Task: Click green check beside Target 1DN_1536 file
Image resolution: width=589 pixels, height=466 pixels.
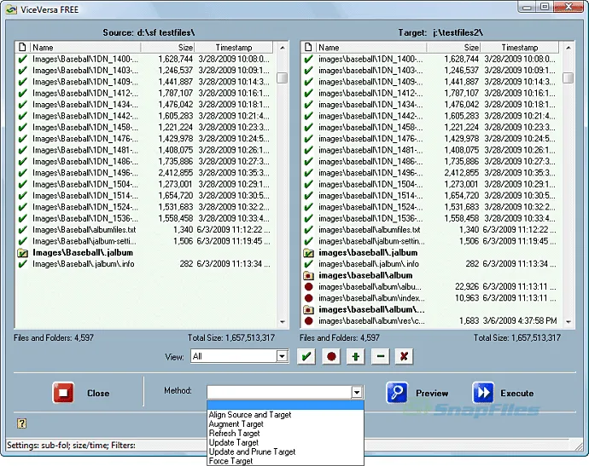Action: [x=309, y=218]
